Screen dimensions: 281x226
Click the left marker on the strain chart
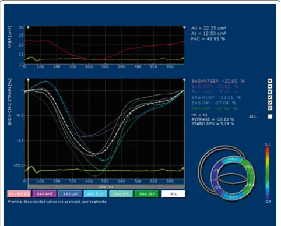click(x=28, y=80)
